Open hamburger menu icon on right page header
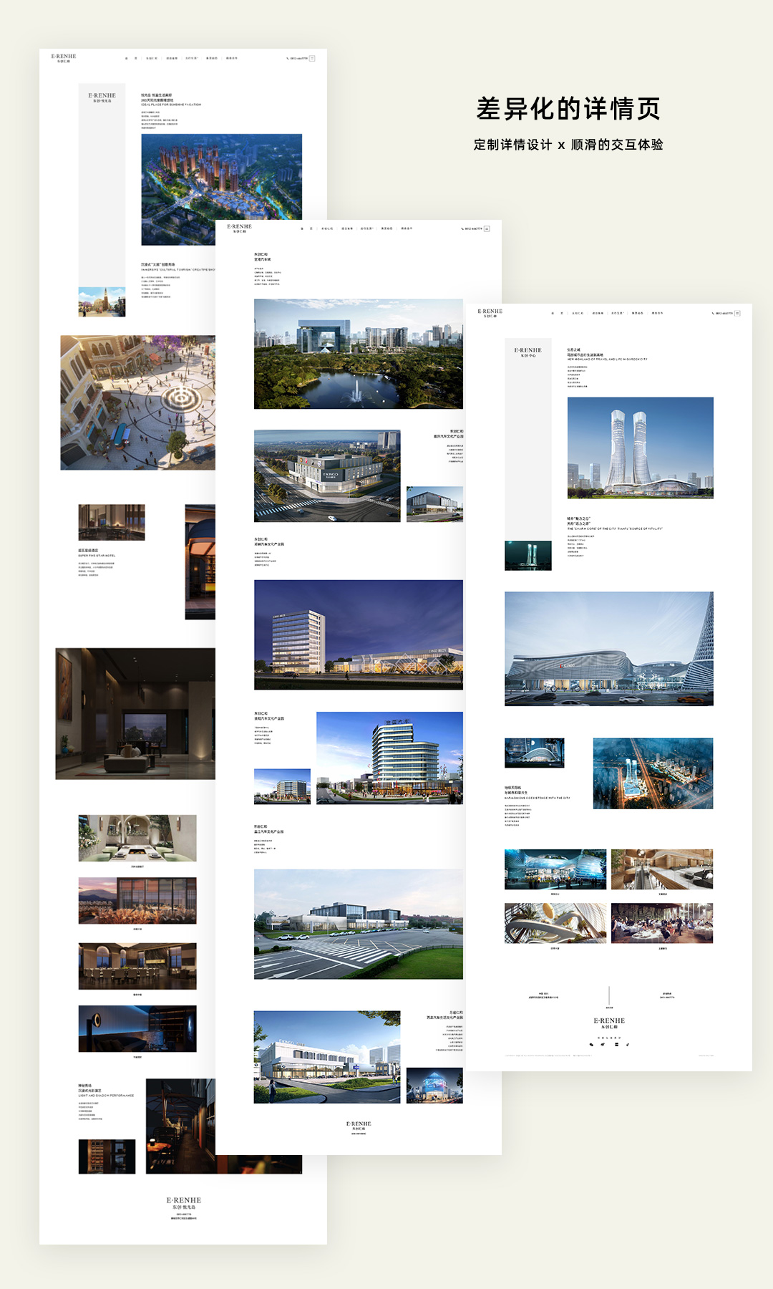Image resolution: width=773 pixels, height=1289 pixels. (737, 314)
